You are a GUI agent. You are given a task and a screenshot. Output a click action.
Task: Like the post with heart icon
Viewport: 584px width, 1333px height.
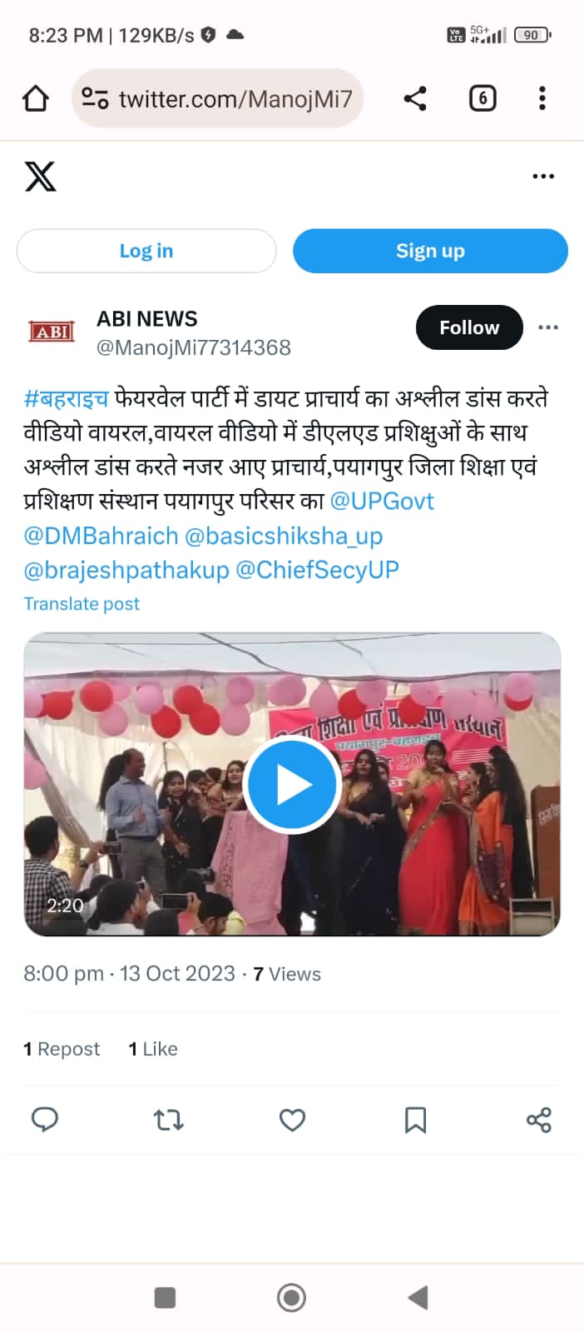[x=292, y=1120]
